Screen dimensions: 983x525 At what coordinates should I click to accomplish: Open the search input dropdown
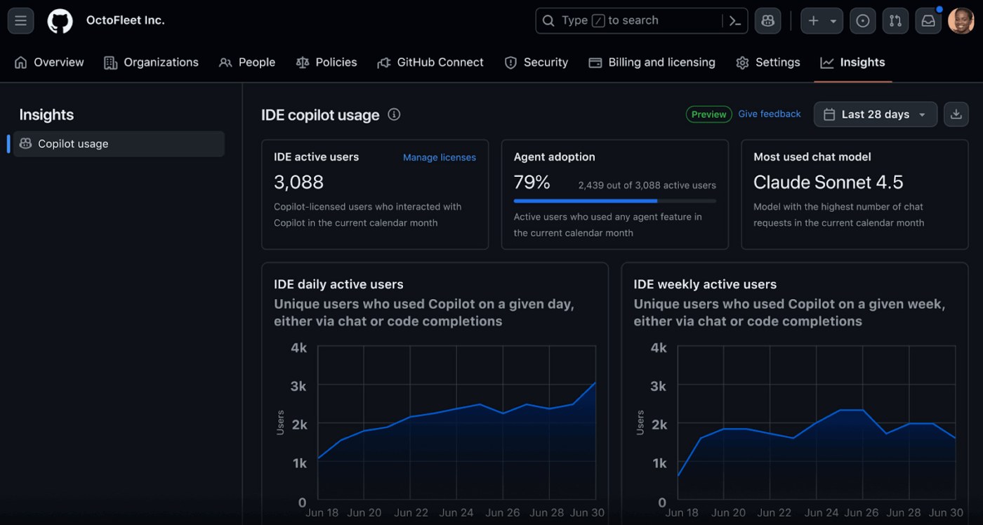click(632, 20)
